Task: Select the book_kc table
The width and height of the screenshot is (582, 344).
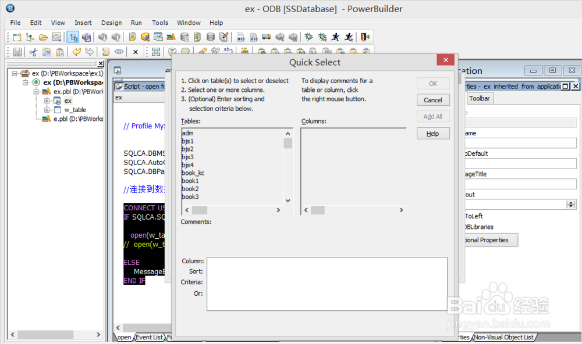Action: pyautogui.click(x=193, y=173)
